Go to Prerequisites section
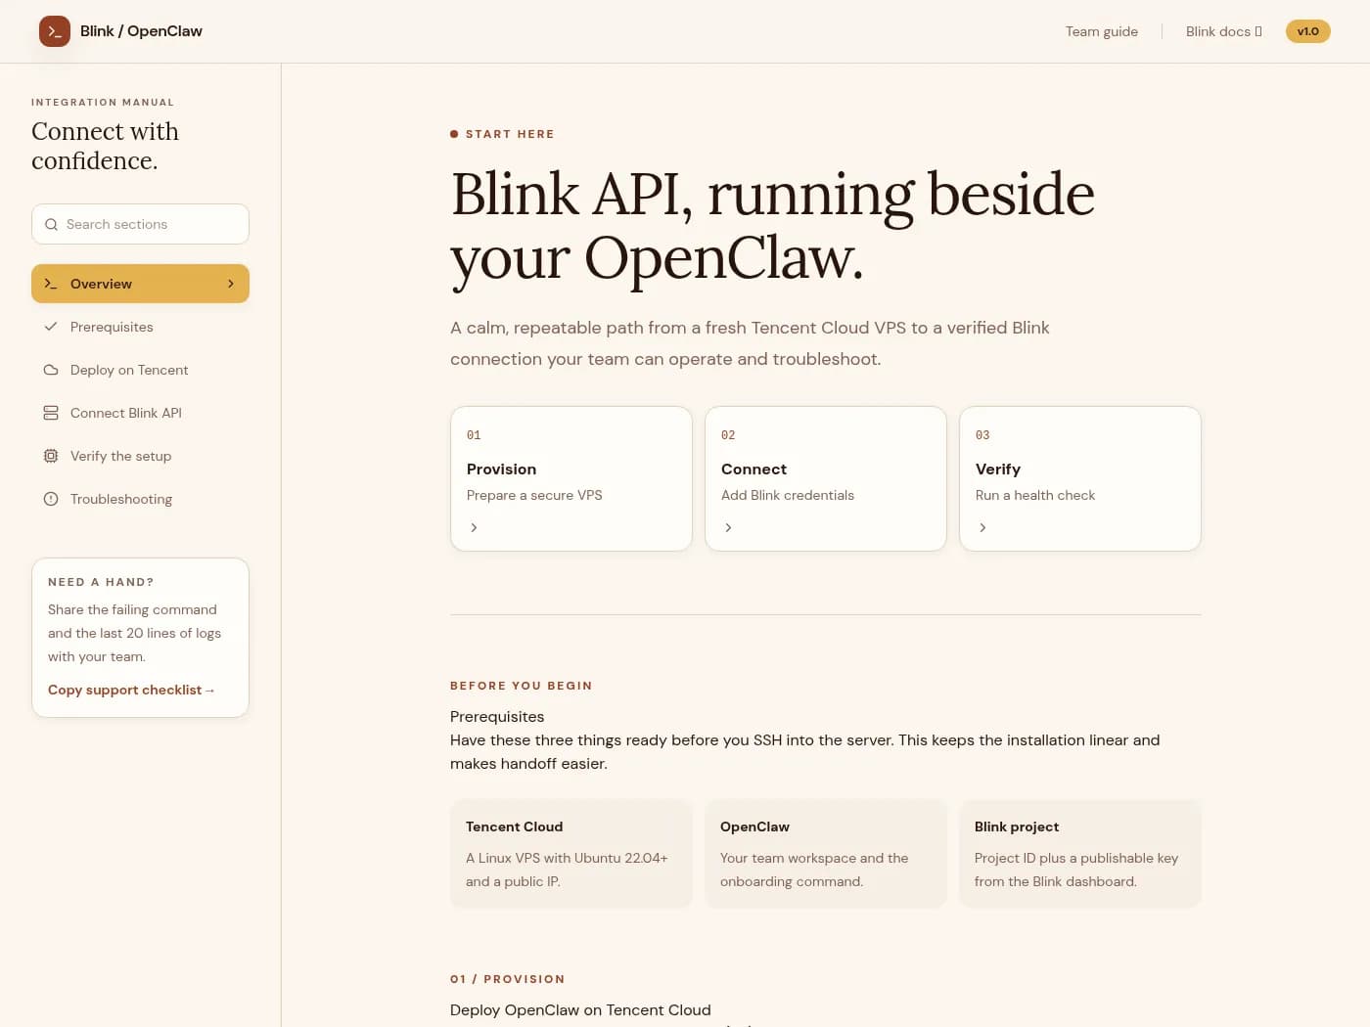This screenshot has width=1370, height=1027. click(140, 327)
